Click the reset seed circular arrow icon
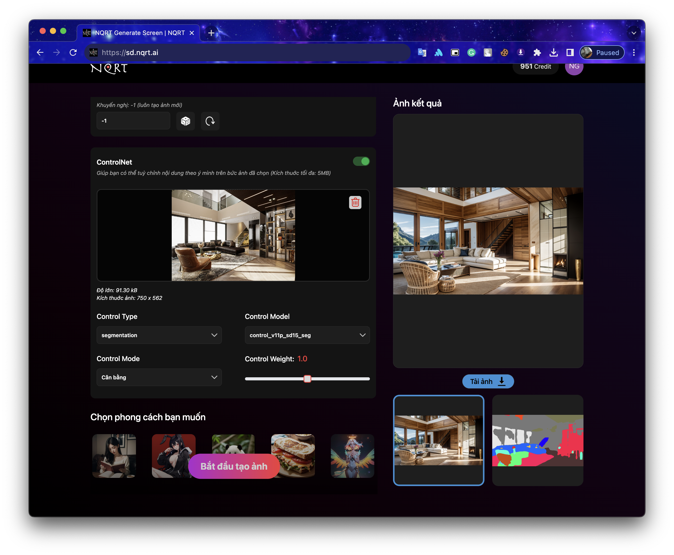Image resolution: width=674 pixels, height=555 pixels. pos(210,121)
